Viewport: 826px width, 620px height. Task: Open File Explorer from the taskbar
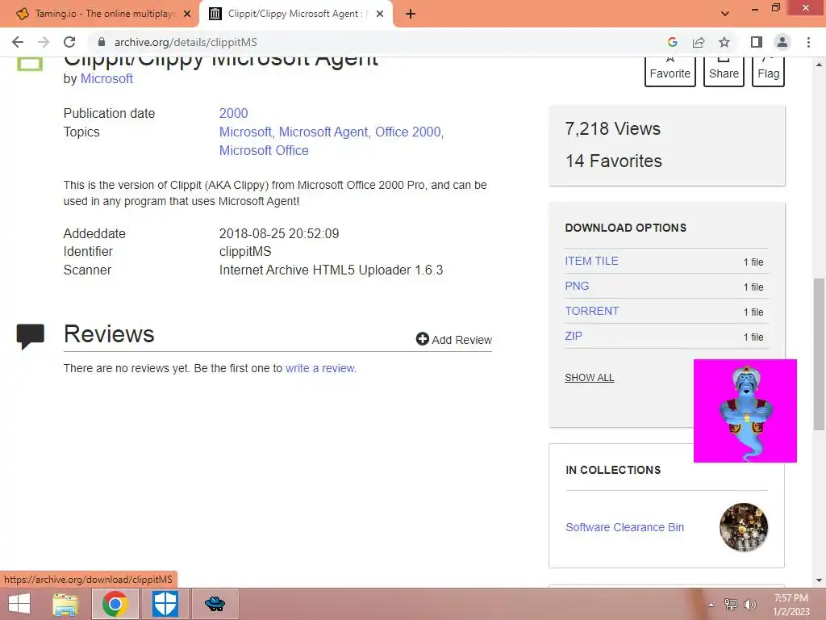pyautogui.click(x=65, y=604)
